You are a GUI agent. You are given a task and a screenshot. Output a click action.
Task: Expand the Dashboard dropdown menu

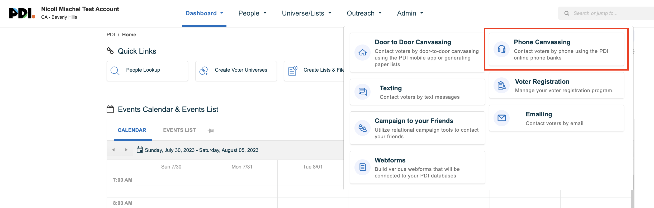(x=204, y=13)
